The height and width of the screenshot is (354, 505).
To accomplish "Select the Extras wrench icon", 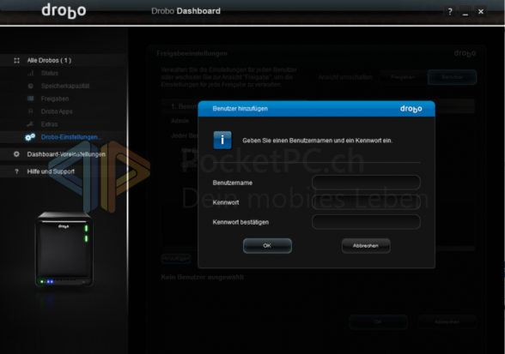I will [30, 124].
